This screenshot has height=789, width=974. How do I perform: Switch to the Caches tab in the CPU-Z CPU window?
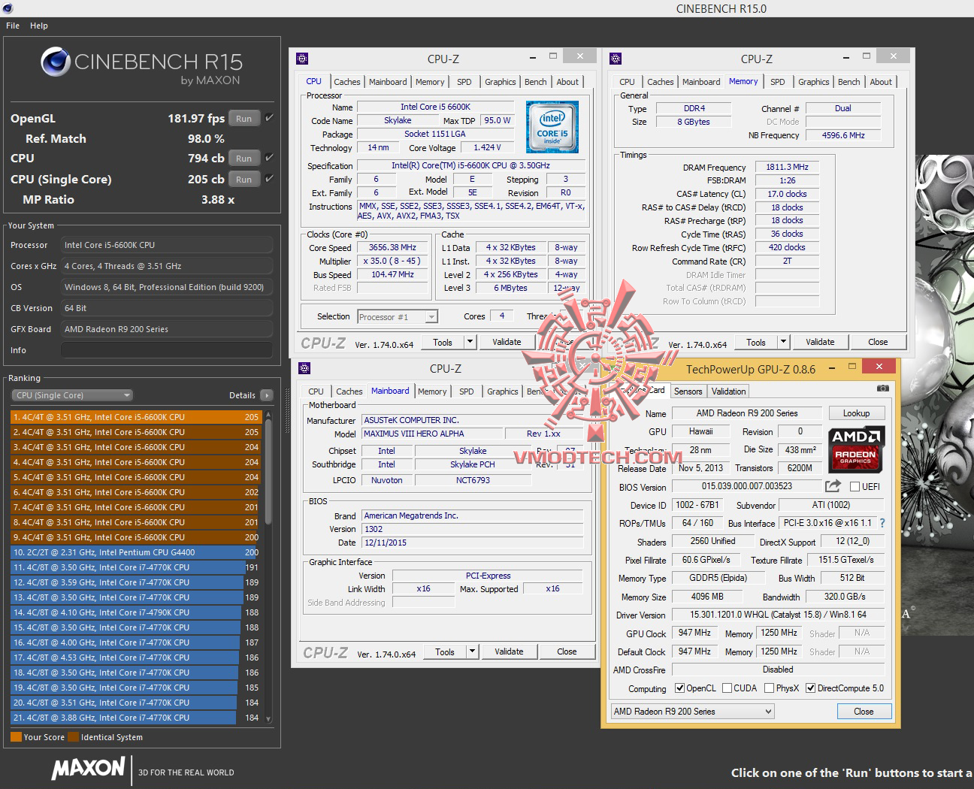click(x=347, y=82)
